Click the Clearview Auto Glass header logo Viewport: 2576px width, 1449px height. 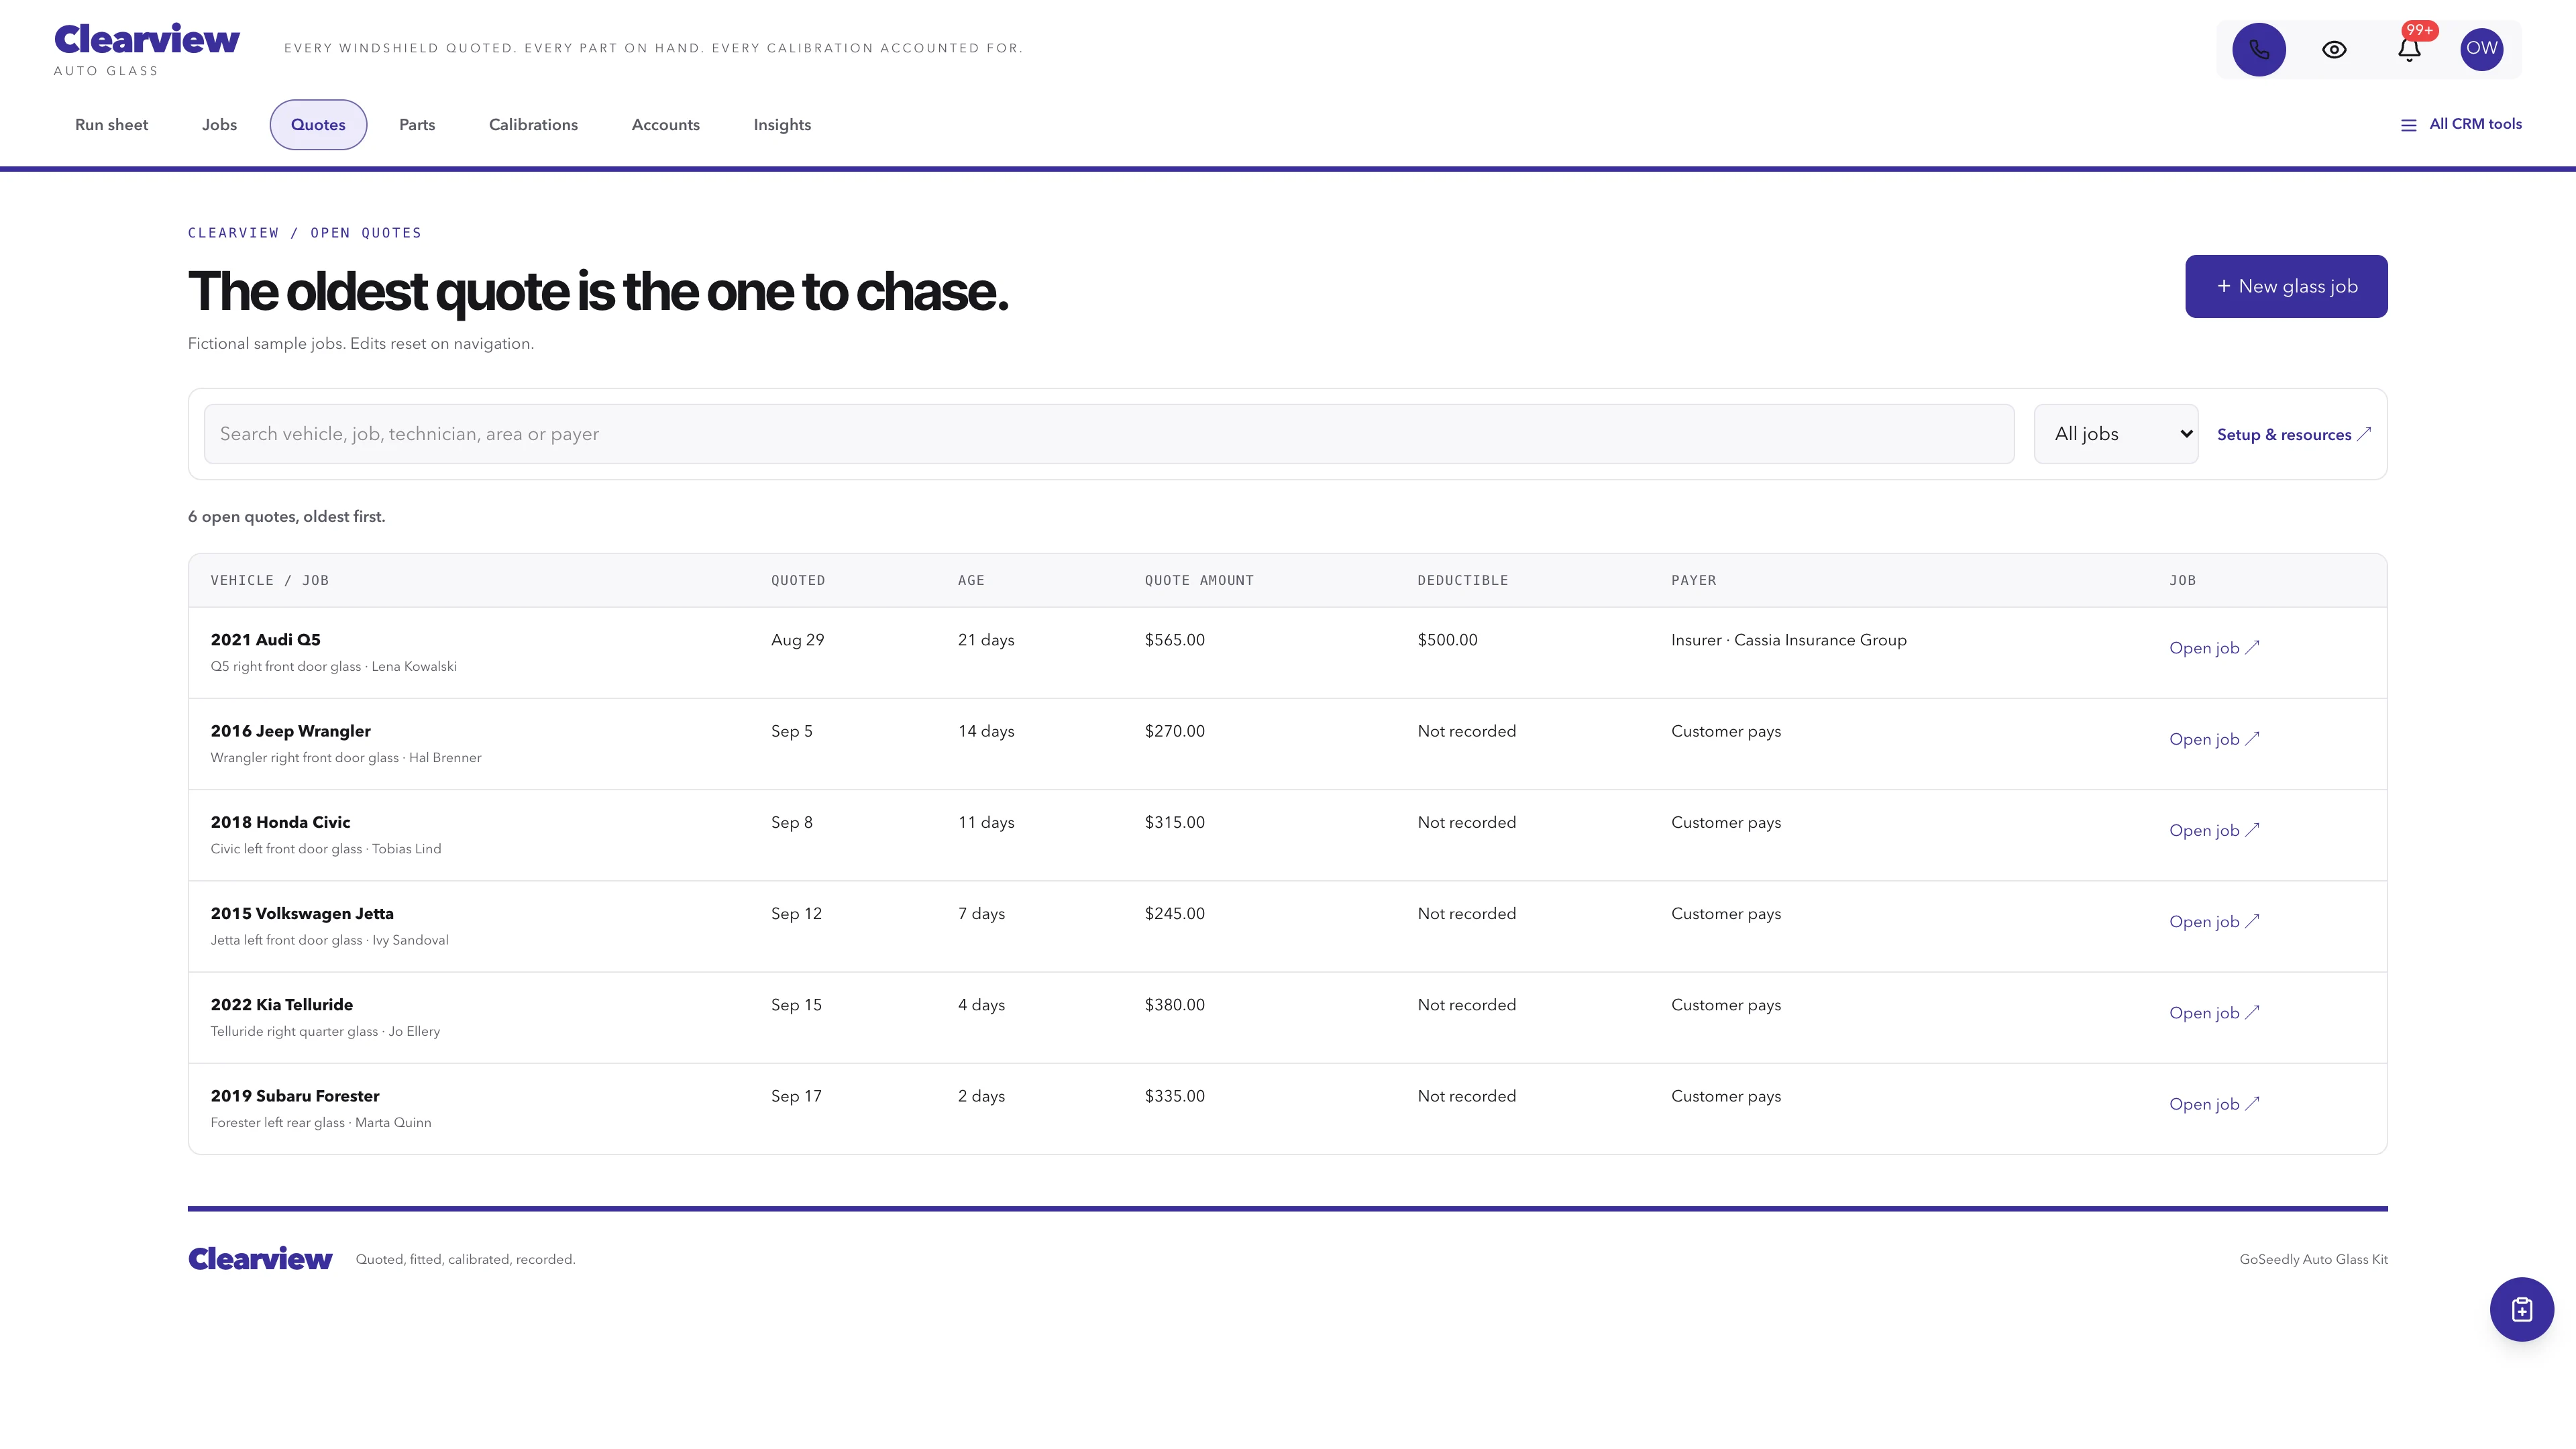tap(146, 49)
